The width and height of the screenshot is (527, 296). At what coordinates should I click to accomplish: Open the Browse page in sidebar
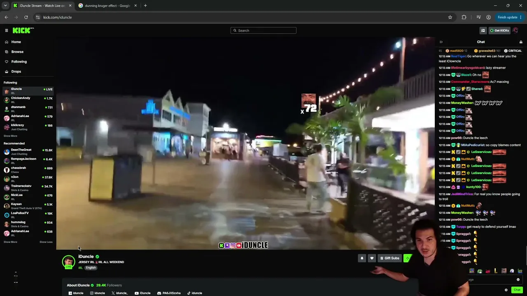pos(17,52)
